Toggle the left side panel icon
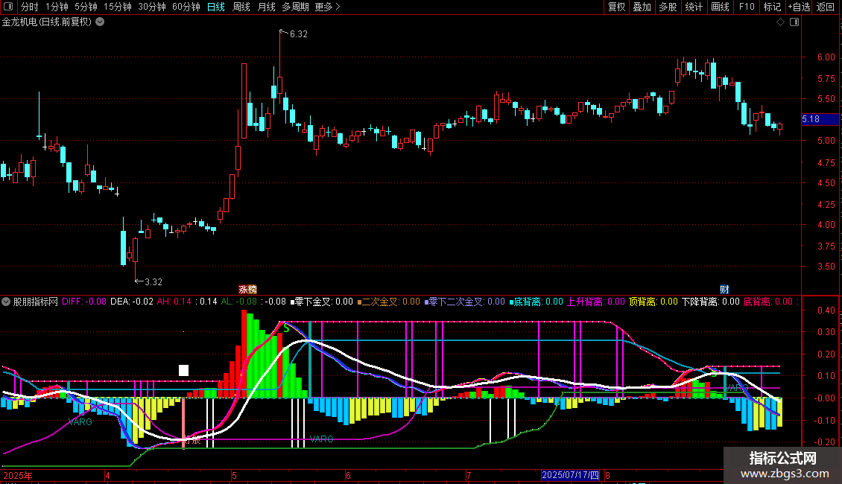The height and width of the screenshot is (484, 842). [8, 7]
